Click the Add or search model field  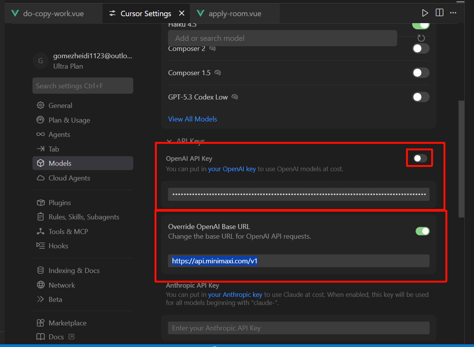coord(282,38)
